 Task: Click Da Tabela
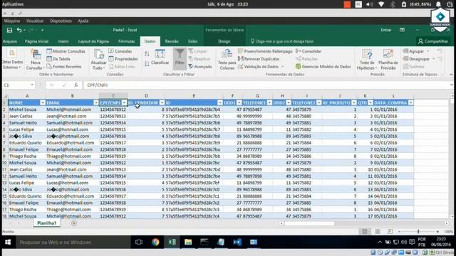click(x=58, y=59)
